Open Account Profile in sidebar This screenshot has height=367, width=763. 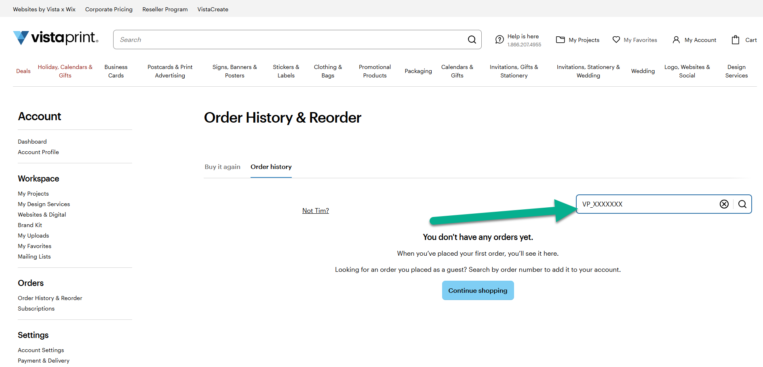[38, 152]
